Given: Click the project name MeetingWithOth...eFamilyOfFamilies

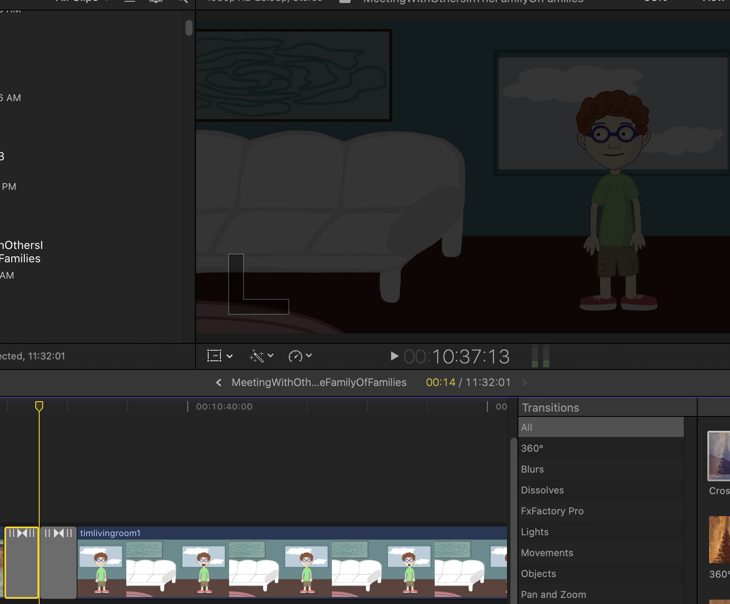Looking at the screenshot, I should click(319, 383).
